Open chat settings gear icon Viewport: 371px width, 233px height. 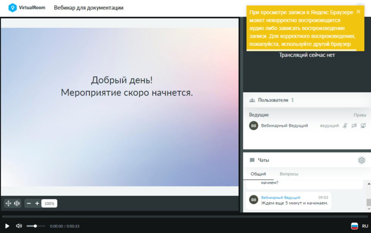362,160
